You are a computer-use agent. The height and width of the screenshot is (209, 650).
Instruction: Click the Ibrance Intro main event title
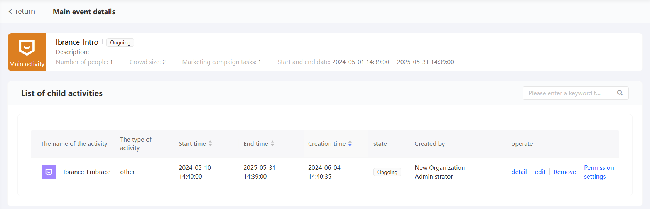pos(77,42)
